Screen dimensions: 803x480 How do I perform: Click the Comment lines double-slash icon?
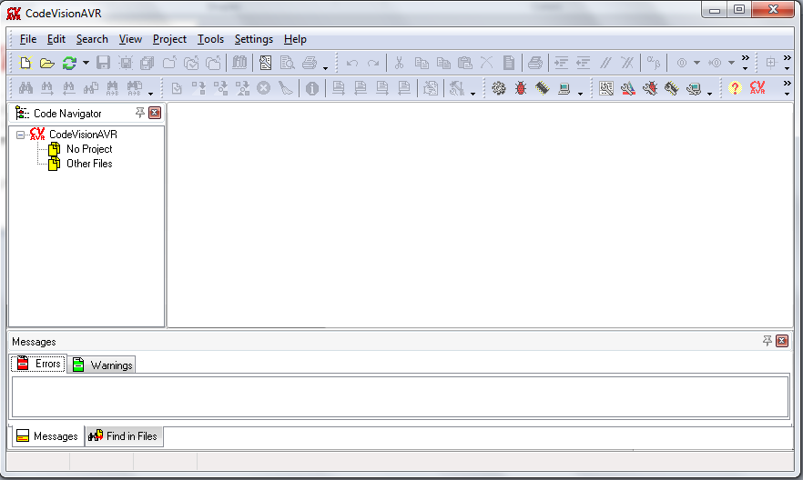(605, 63)
